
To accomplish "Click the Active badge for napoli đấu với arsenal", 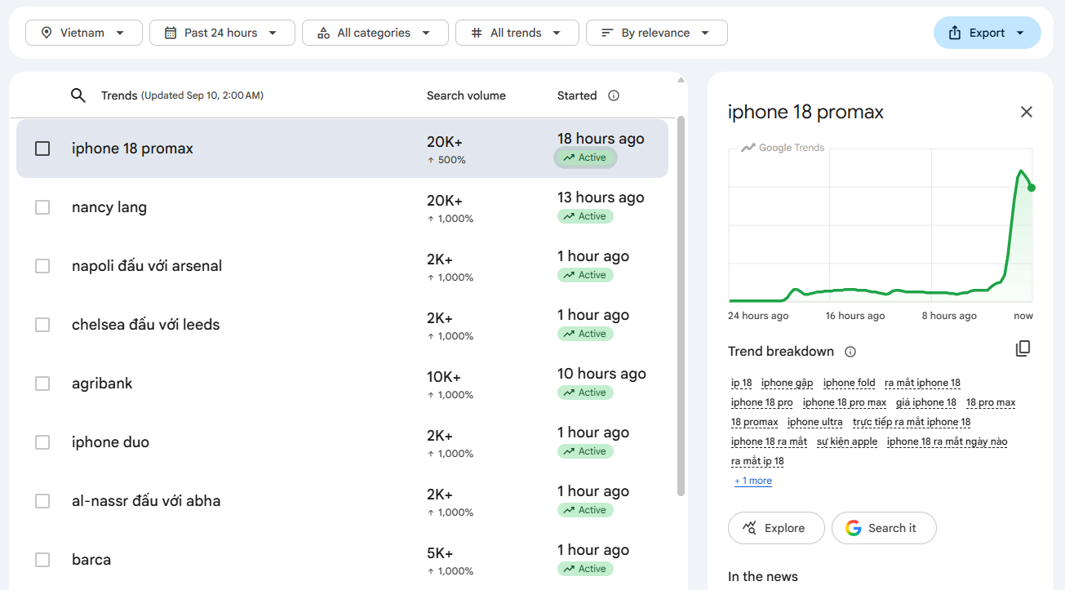I will 585,275.
